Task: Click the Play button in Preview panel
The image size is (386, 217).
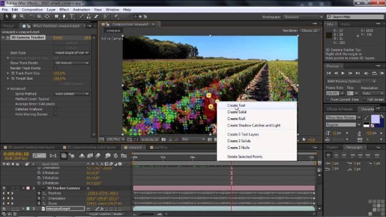Action: coord(343,73)
